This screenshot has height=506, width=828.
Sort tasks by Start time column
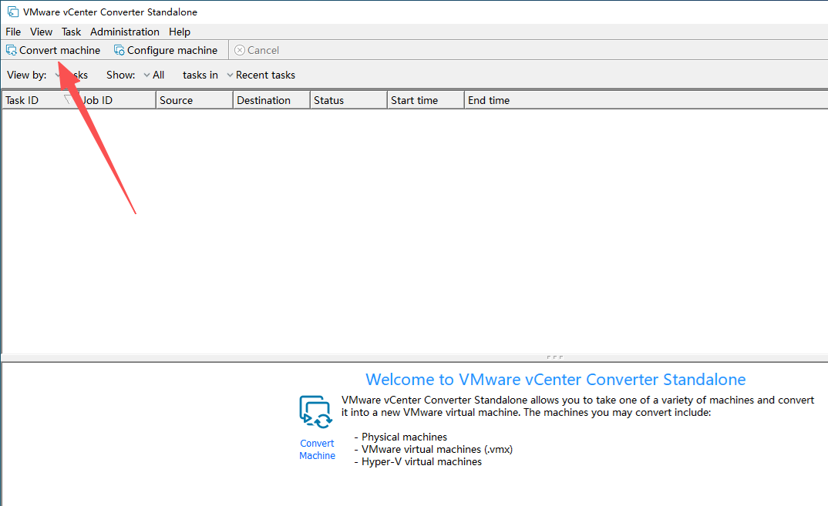414,100
